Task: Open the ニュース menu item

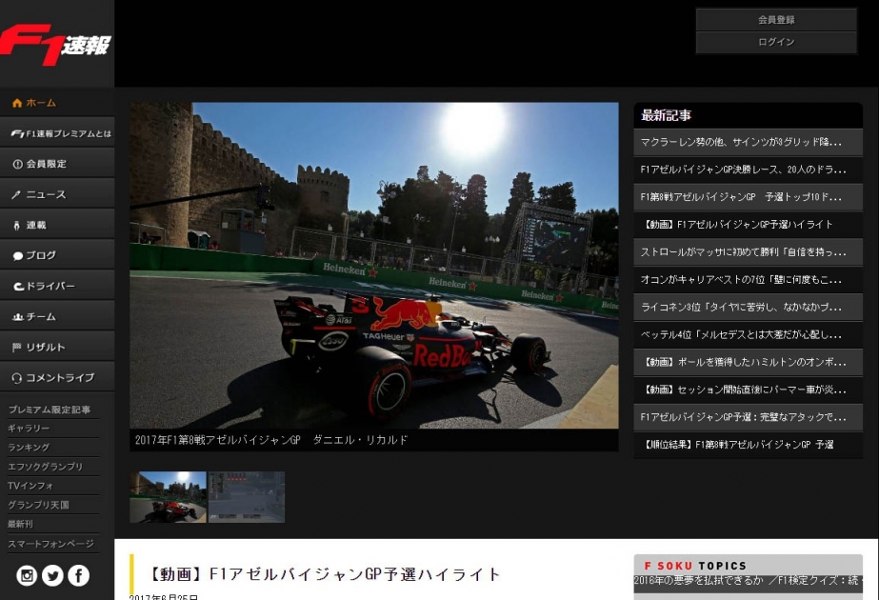Action: [46, 195]
